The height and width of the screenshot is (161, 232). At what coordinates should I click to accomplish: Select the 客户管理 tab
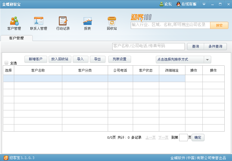pyautogui.click(x=16, y=38)
